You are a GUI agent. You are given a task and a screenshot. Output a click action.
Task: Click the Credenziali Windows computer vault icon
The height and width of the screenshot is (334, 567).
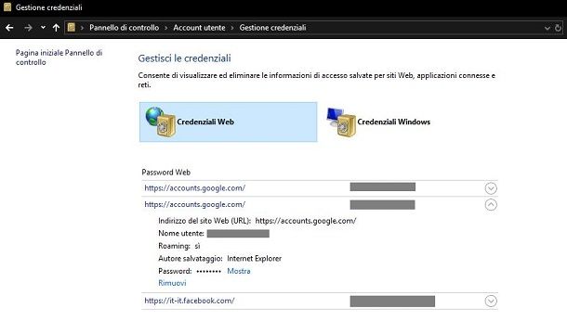pos(341,122)
